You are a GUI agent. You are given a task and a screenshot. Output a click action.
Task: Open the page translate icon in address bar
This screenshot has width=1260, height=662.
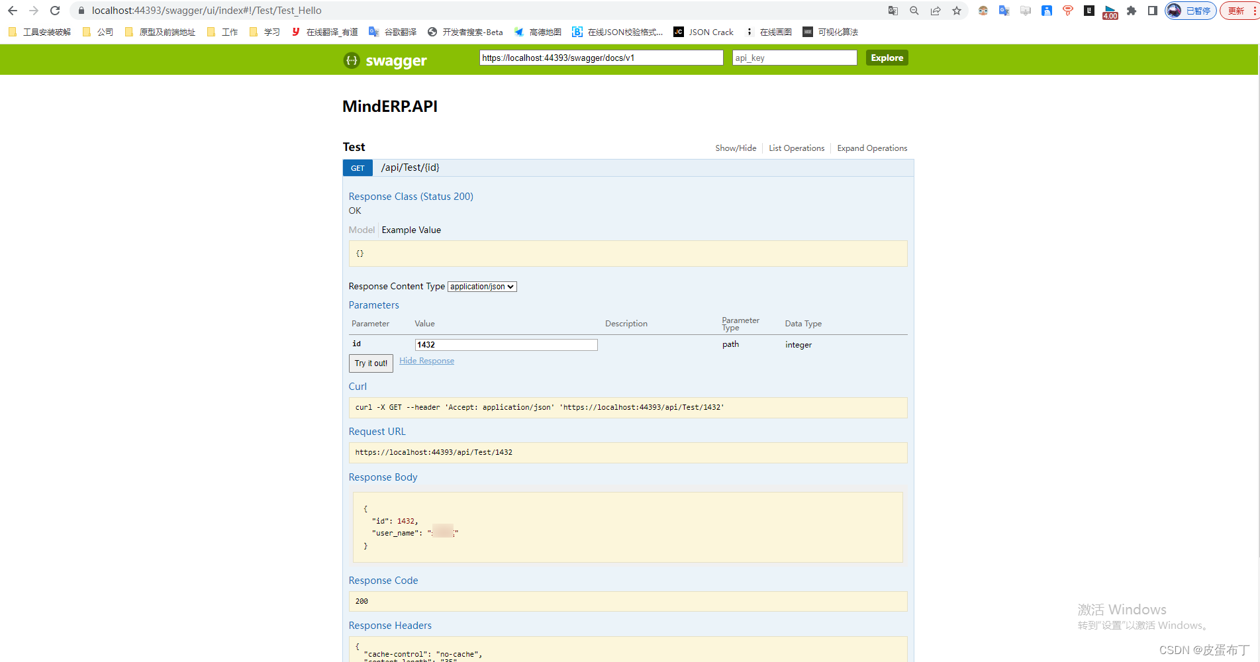[893, 11]
